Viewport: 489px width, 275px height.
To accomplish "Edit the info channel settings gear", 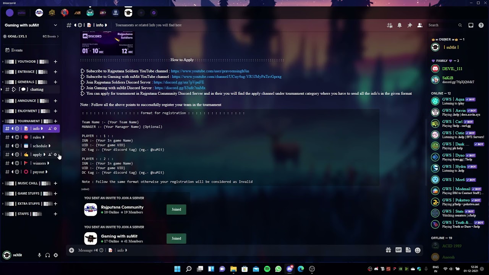I will point(55,129).
